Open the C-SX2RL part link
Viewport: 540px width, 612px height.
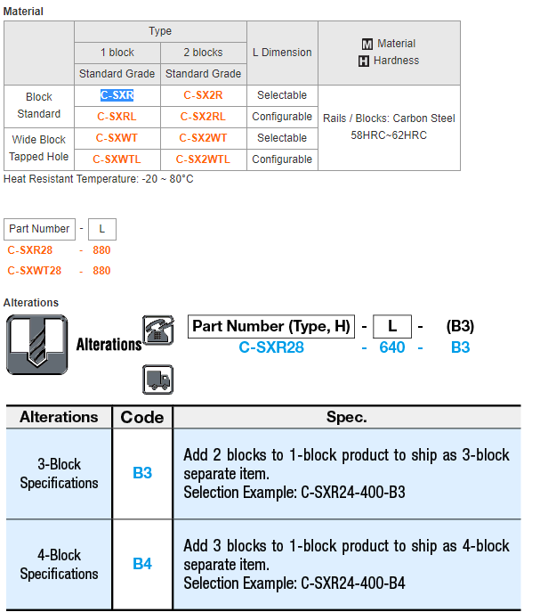click(x=203, y=117)
